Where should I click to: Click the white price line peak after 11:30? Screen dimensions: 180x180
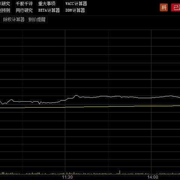coord(76,96)
